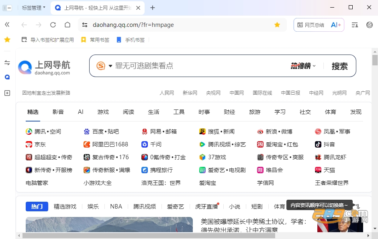The image size is (378, 239).
Task: Click 导入书签和扩展应用 bookmark bar item
Action: point(48,40)
